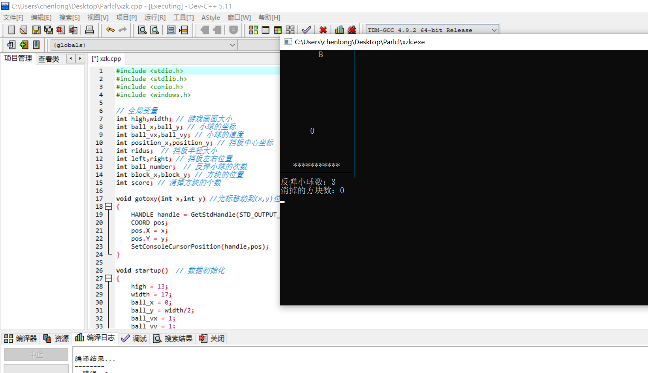Open the 编辑[E] menu

pos(41,17)
